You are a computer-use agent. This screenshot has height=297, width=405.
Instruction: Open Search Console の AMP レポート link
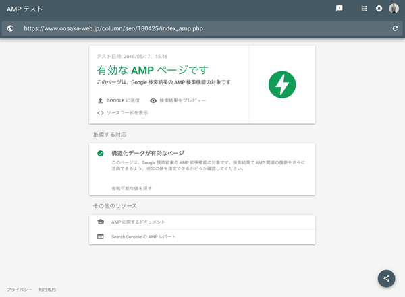(x=143, y=236)
